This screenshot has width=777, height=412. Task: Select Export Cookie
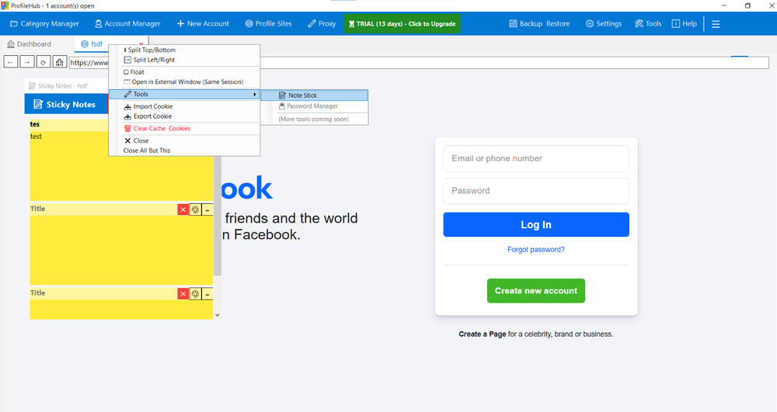(x=184, y=116)
